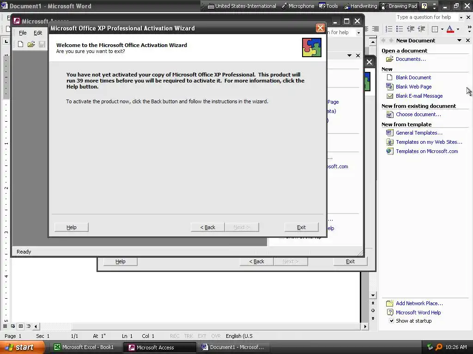Click the Outline View icon
The height and width of the screenshot is (354, 473).
pyautogui.click(x=29, y=326)
